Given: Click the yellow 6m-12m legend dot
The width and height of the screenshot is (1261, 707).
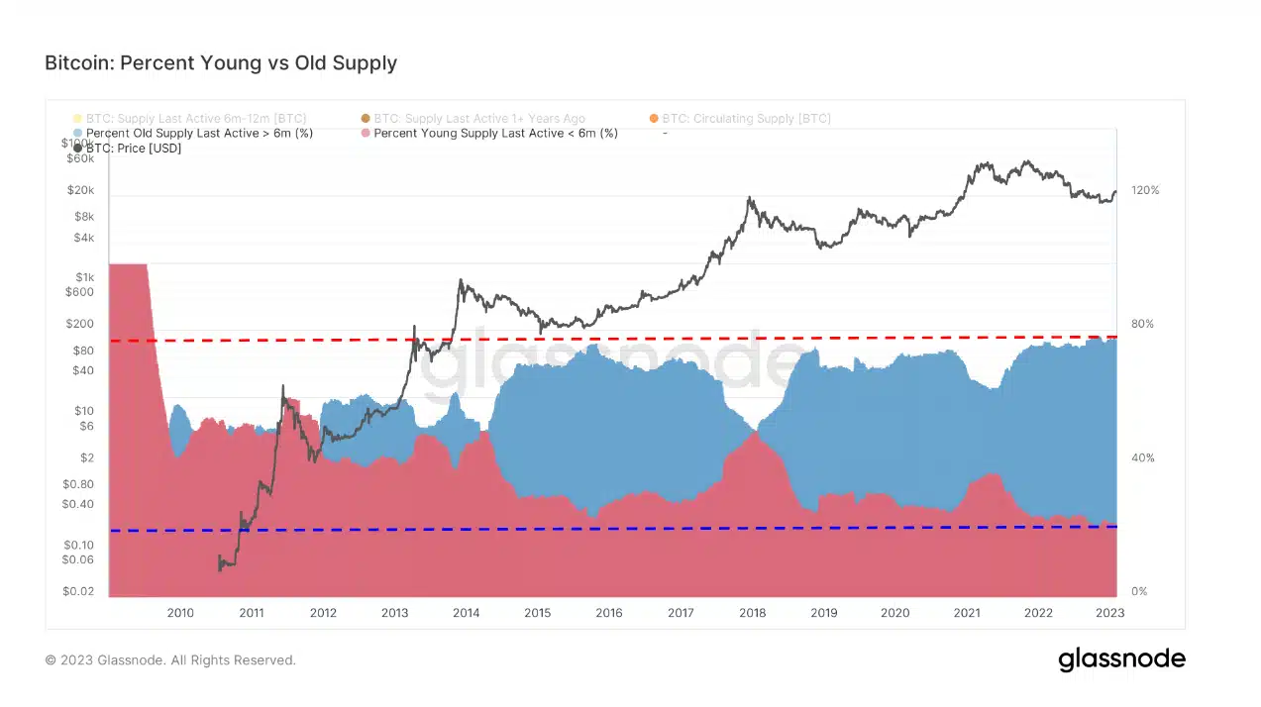Looking at the screenshot, I should click(78, 119).
